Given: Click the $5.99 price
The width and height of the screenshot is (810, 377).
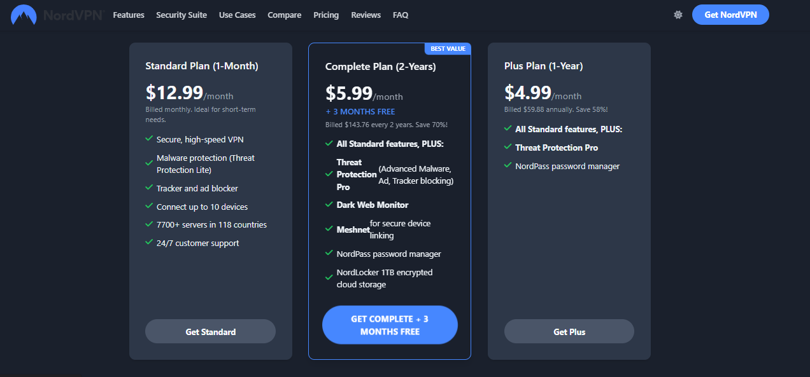Looking at the screenshot, I should pyautogui.click(x=349, y=93).
